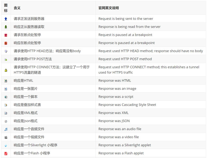The image size is (207, 158).
Task: Click the padlock HTTP CONNECT icon
Action: click(x=6, y=70)
